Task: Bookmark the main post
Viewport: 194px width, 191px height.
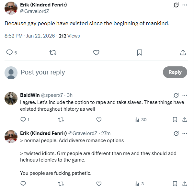Action: pyautogui.click(x=140, y=52)
